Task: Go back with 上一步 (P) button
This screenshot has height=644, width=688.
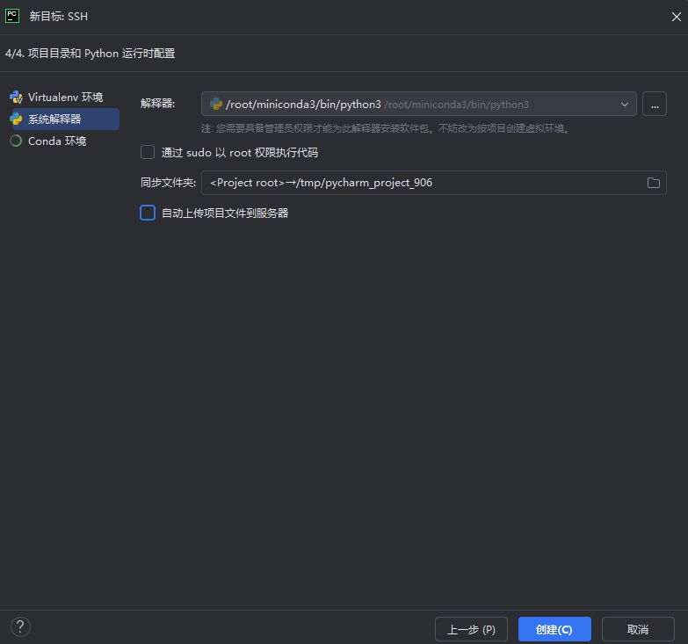Action: pyautogui.click(x=471, y=630)
